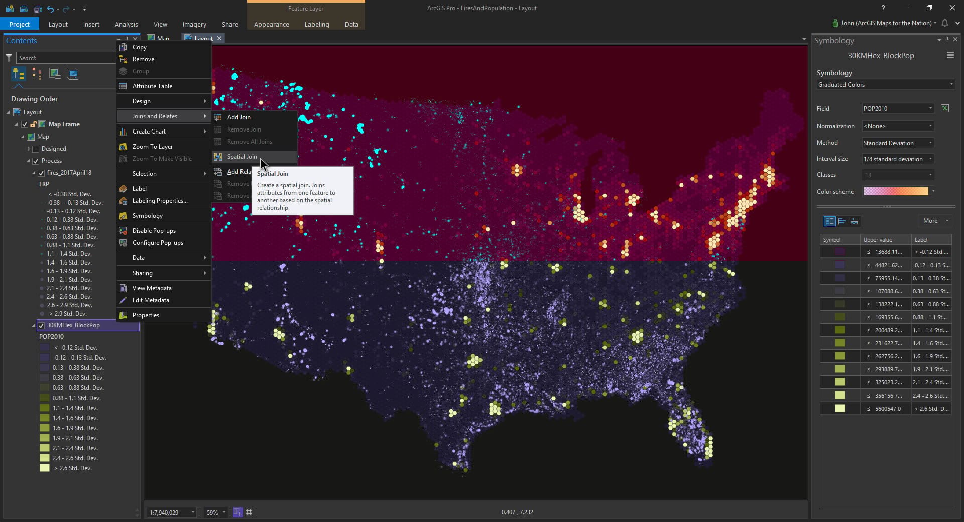This screenshot has width=964, height=522.
Task: Open notifications bell icon
Action: [x=945, y=23]
